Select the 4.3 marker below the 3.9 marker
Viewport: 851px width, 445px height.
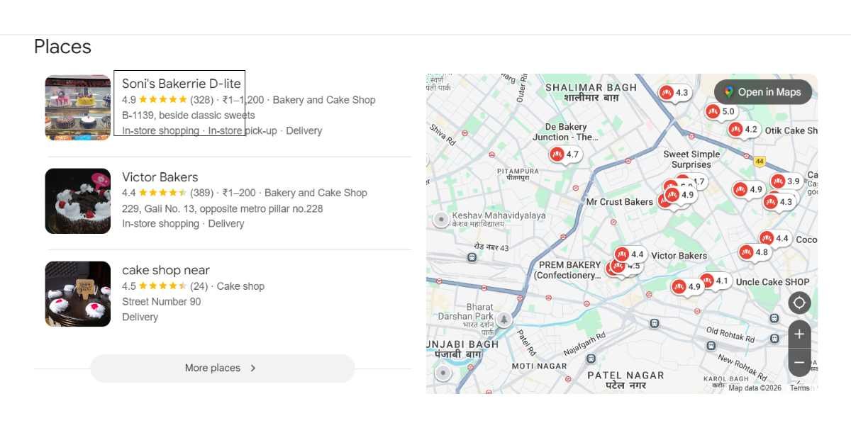pyautogui.click(x=779, y=202)
